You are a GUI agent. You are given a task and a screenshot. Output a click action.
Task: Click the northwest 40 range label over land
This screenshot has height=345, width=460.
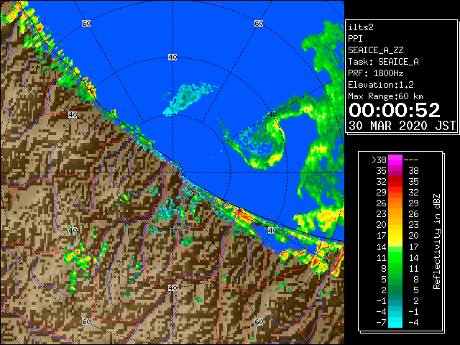(73, 115)
